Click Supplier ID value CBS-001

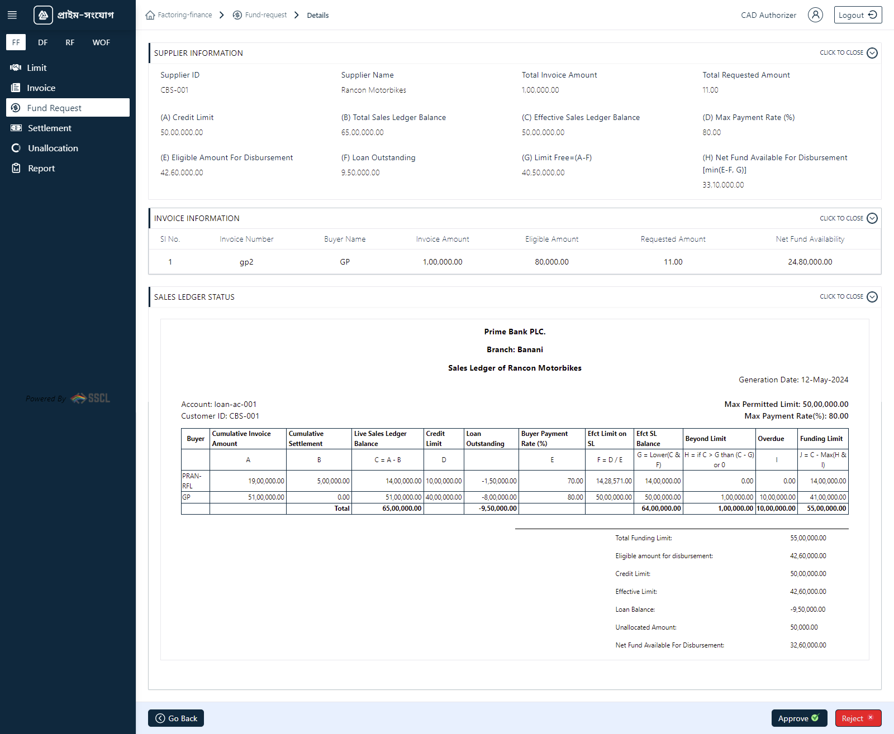pyautogui.click(x=174, y=90)
